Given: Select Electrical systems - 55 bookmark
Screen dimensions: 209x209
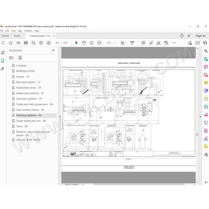Looking at the screenshot, I should [x=29, y=115].
